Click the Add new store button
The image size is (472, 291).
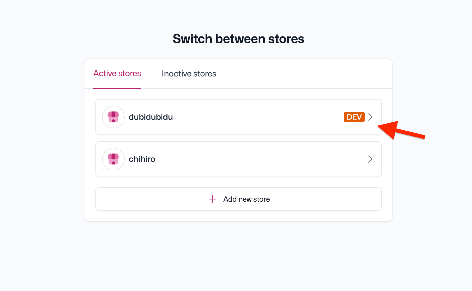(238, 199)
